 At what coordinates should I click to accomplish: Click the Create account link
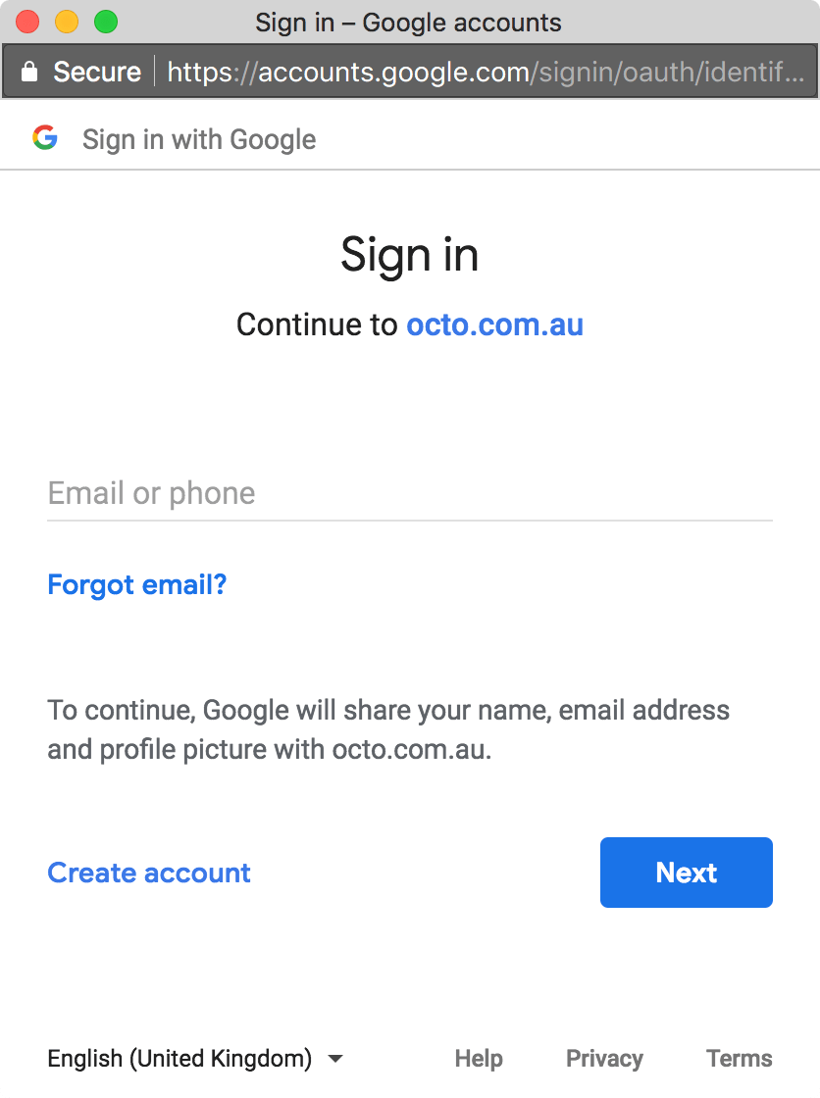click(149, 873)
